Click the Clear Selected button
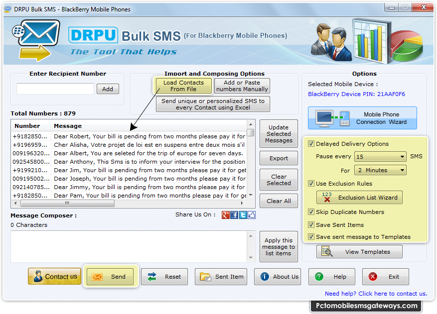 tap(279, 180)
